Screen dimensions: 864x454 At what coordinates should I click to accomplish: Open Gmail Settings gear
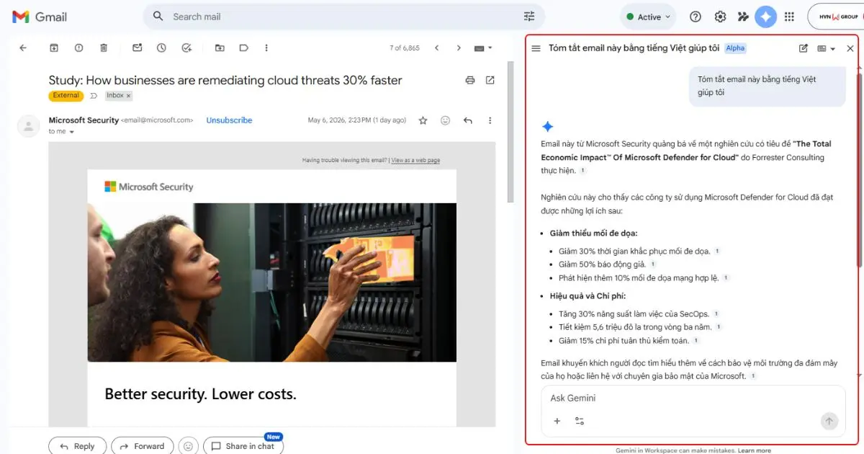(720, 17)
